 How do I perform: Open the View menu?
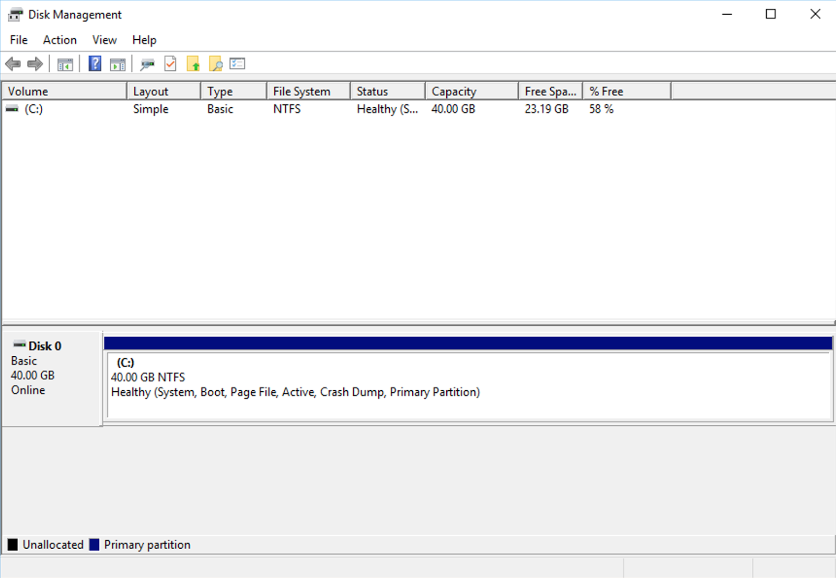(x=104, y=40)
